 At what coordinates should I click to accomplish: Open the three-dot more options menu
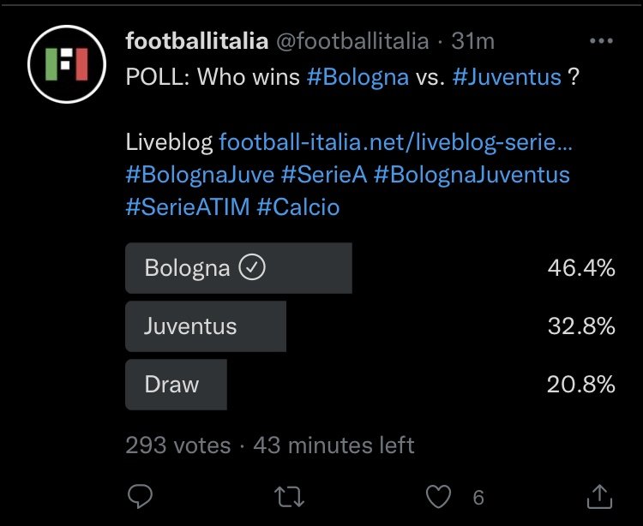(x=601, y=41)
